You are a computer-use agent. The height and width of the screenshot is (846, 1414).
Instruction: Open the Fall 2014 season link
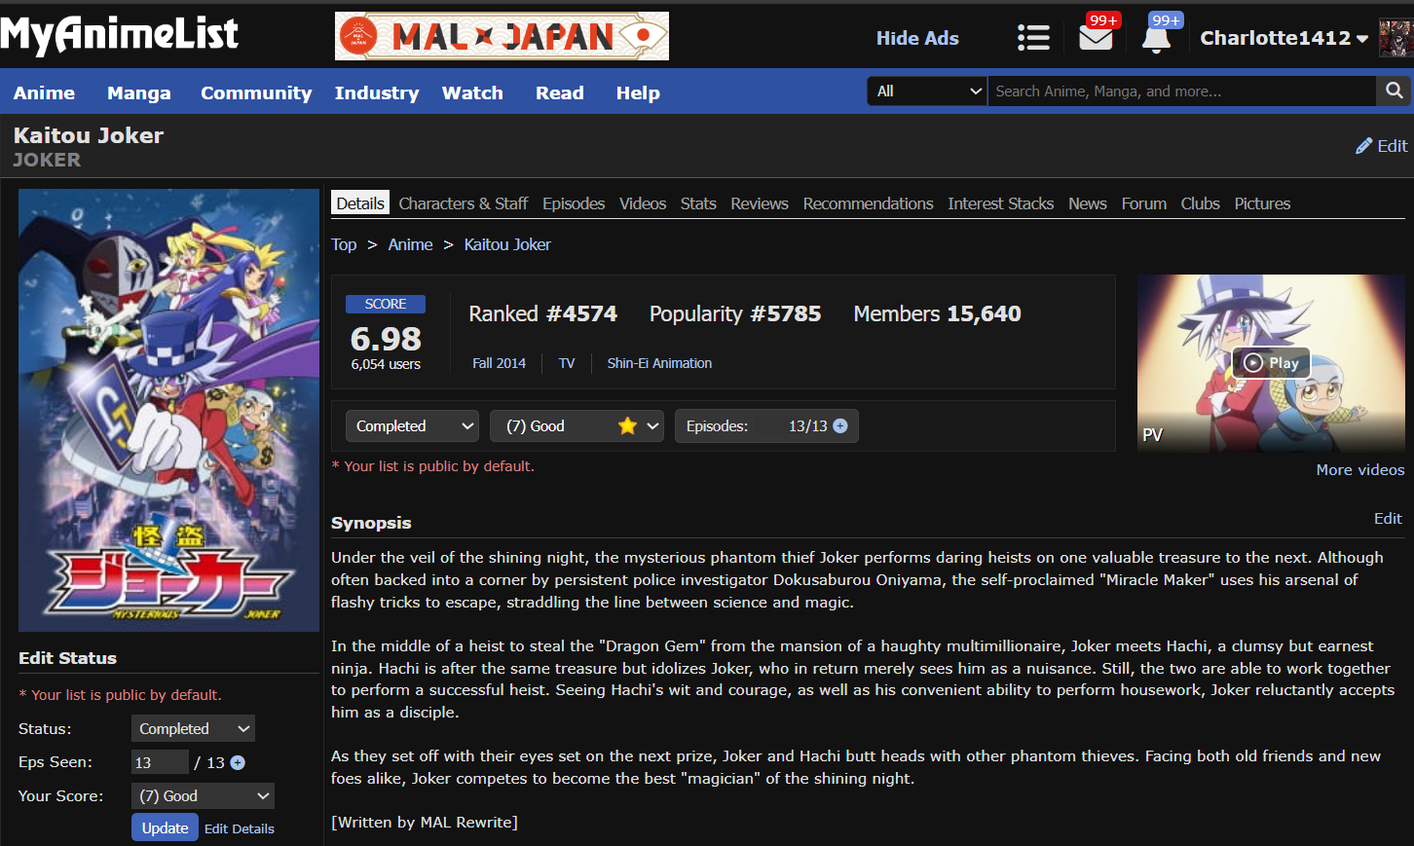(500, 363)
